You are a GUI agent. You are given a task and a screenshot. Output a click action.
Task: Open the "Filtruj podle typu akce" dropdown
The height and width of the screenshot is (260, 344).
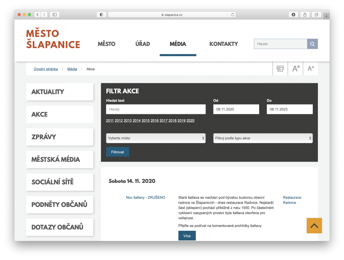click(x=263, y=138)
